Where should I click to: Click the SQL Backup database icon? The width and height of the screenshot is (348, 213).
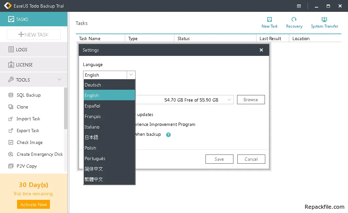[11, 95]
